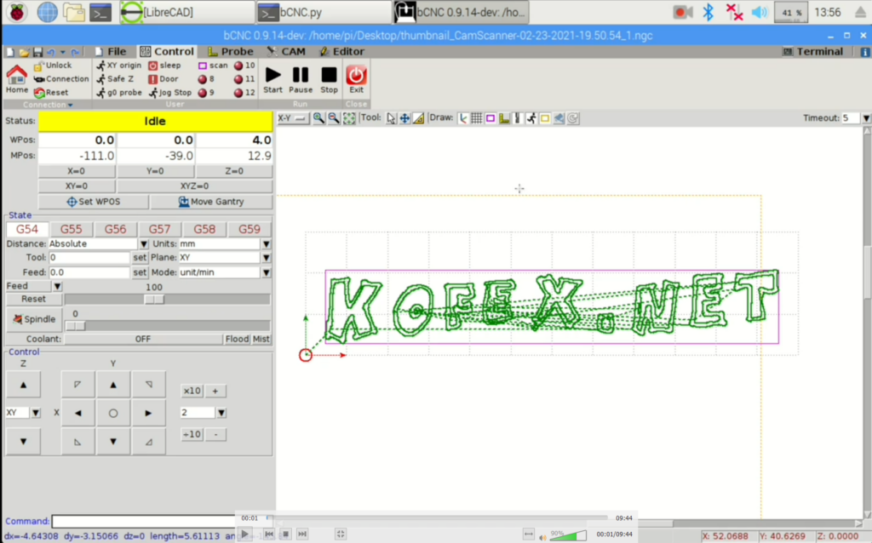
Task: Open the Timeout dropdown arrow
Action: click(866, 117)
